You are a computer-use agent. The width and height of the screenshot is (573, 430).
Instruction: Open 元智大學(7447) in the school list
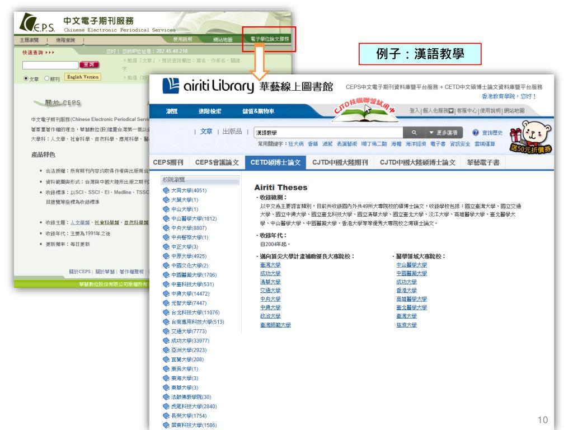[x=189, y=303]
